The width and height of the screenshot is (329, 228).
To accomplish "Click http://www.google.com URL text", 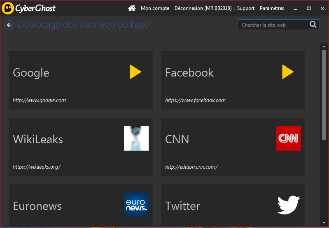I will click(x=40, y=100).
